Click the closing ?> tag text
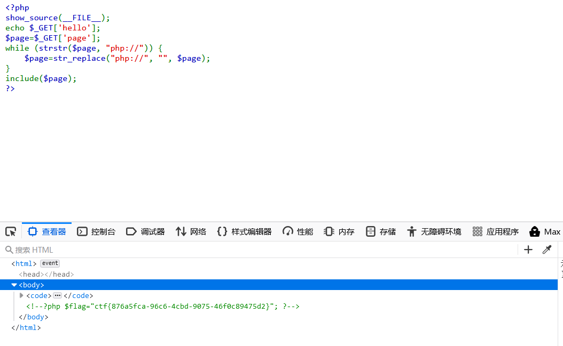The width and height of the screenshot is (563, 346). click(x=10, y=88)
